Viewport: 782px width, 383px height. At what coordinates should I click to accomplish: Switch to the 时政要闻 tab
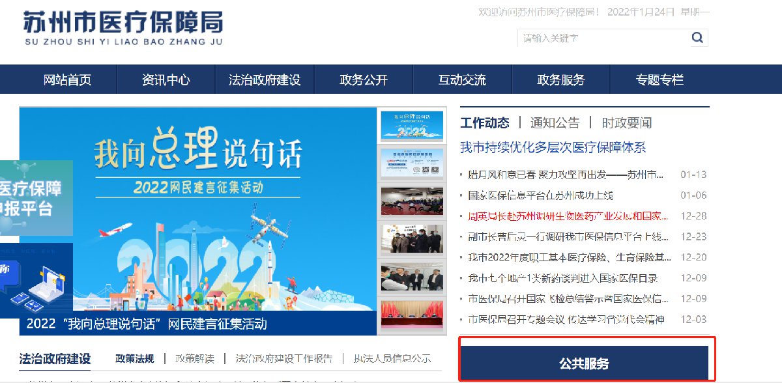(626, 122)
